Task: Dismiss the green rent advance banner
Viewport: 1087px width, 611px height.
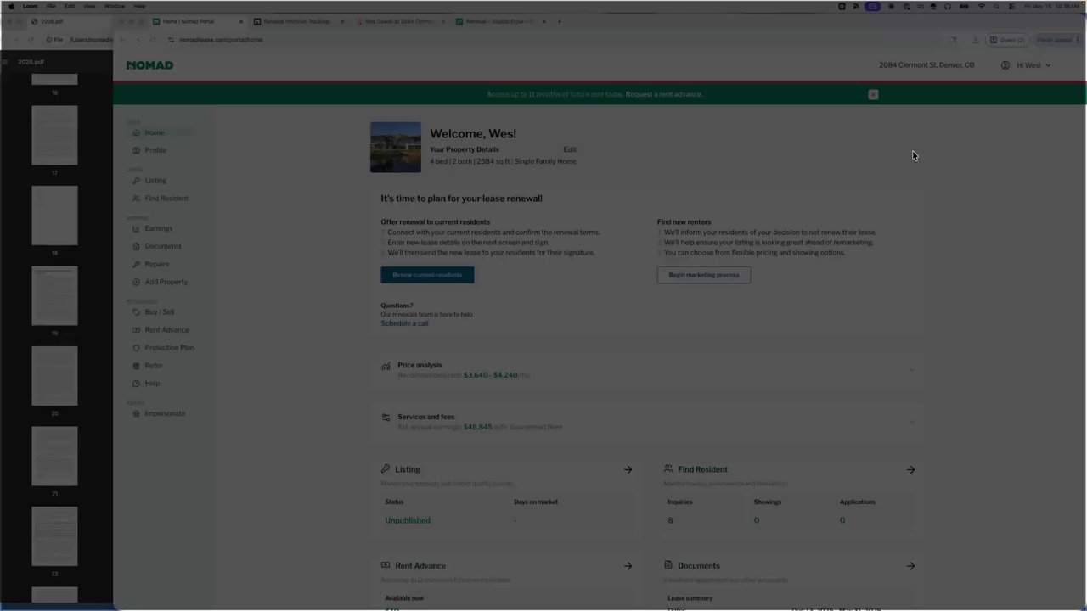Action: 873,94
